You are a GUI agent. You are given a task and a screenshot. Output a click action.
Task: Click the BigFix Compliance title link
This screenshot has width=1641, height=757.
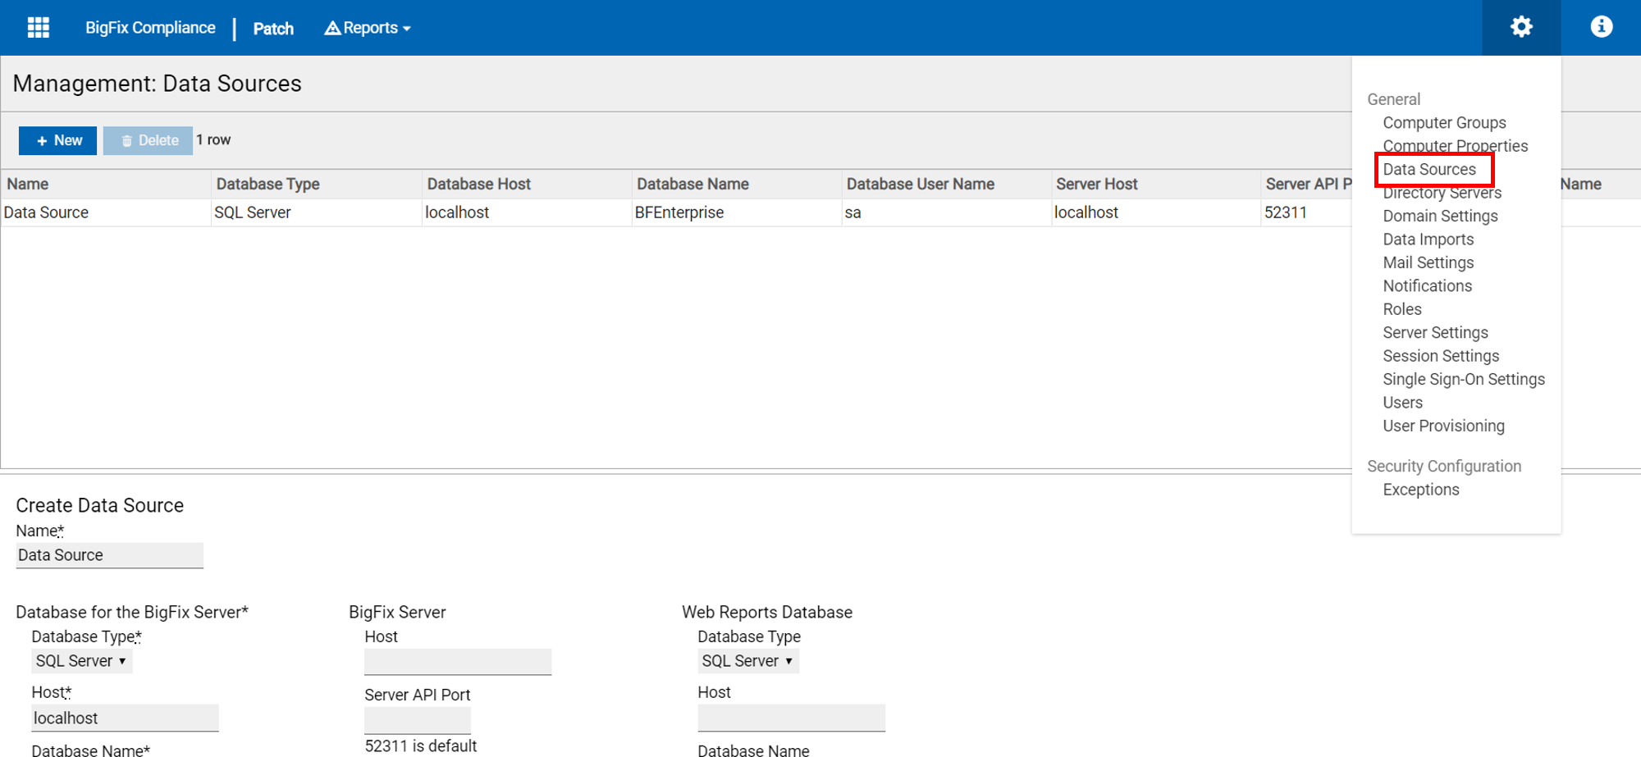click(x=150, y=28)
